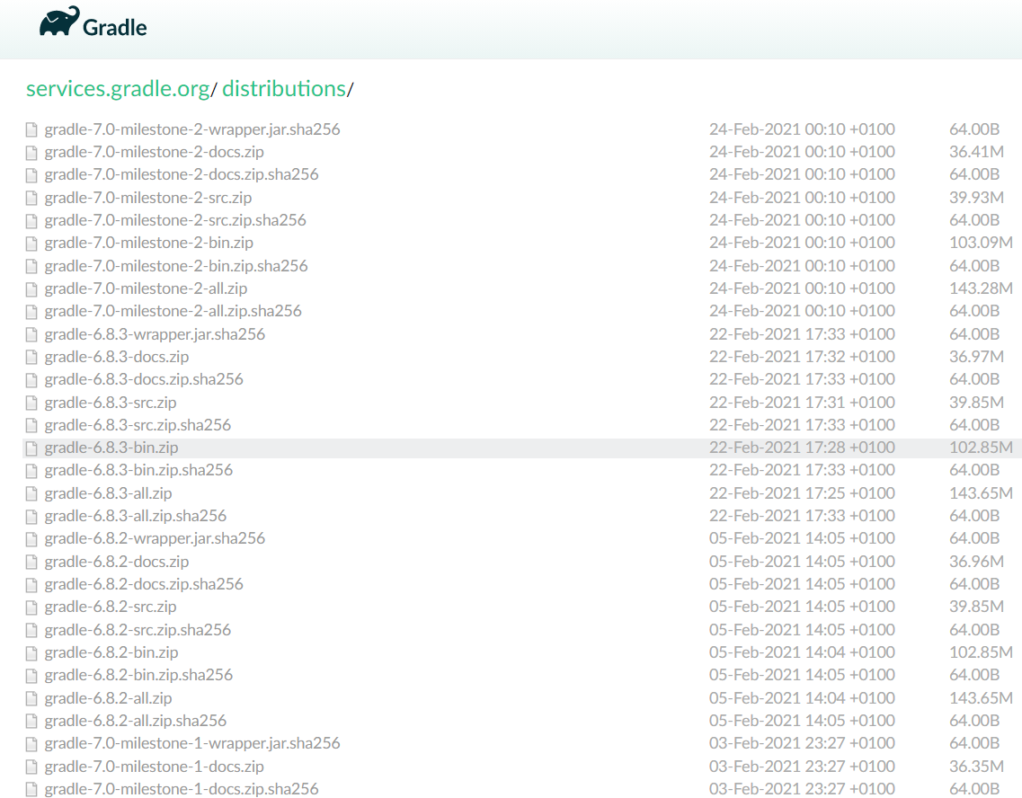
Task: Click file icon beside gradle-6.8.3-docs.zip.sha256
Action: [31, 379]
